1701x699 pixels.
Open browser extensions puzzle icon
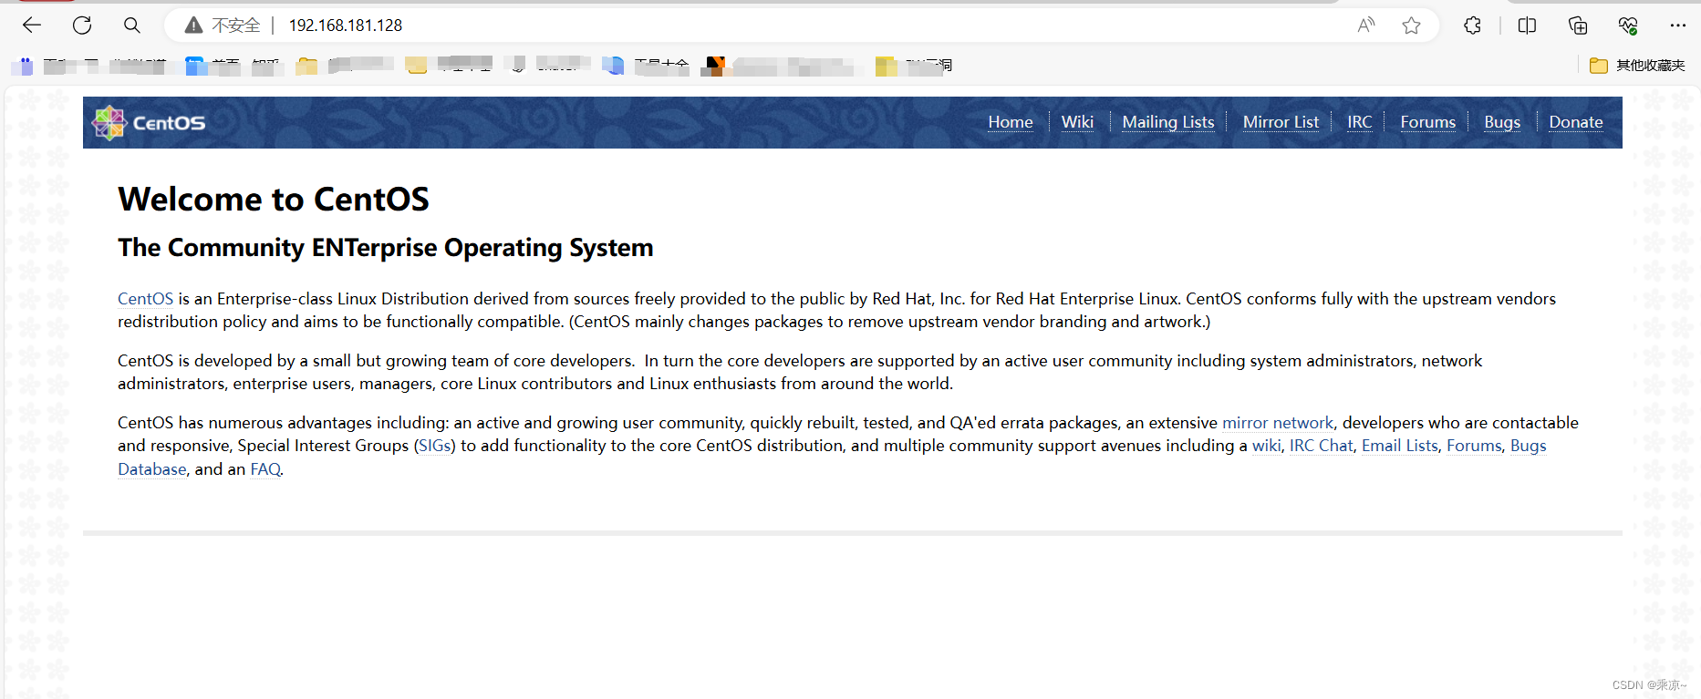click(x=1472, y=26)
